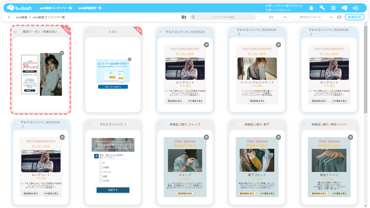Close the マルチコンテンツ_20220520 preview popup

pyautogui.click(x=206, y=45)
